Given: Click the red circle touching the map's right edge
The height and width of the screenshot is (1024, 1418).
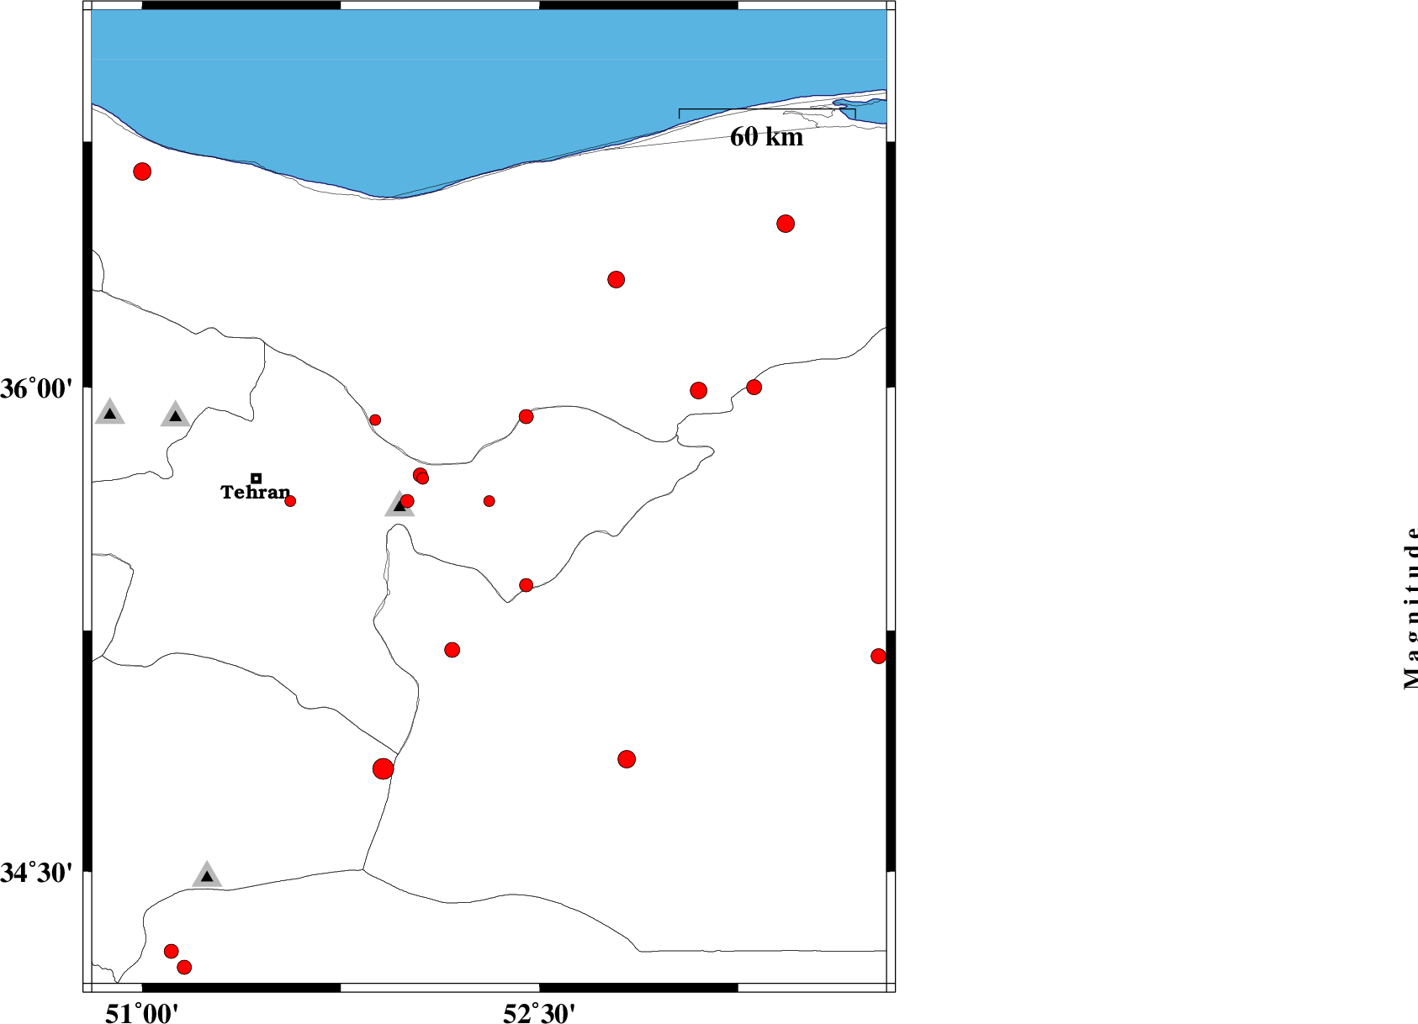Looking at the screenshot, I should point(878,656).
